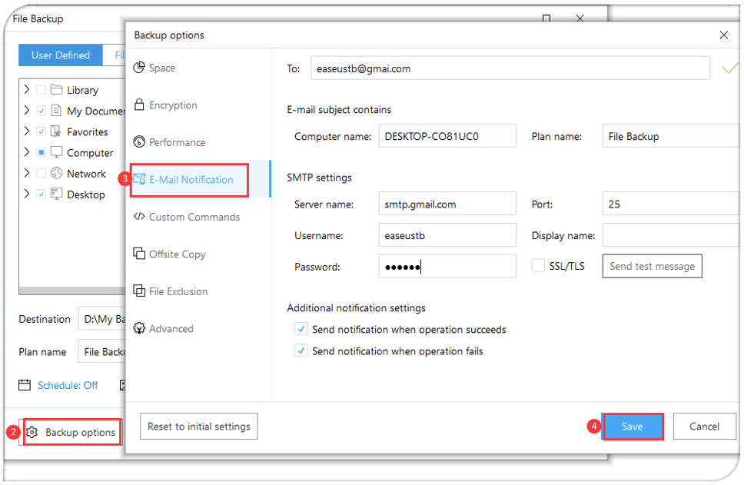Click the Offsite Copy icon

[x=139, y=254]
